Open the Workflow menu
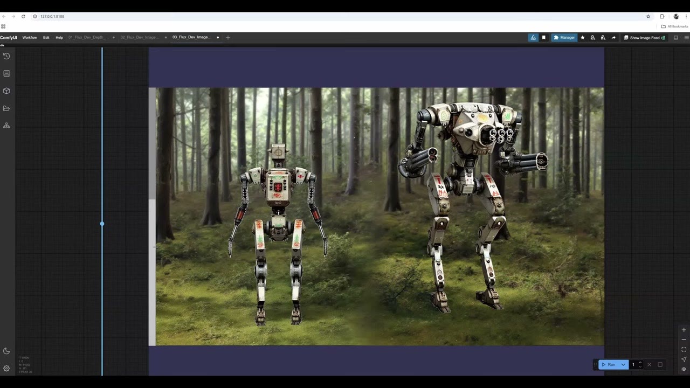This screenshot has height=388, width=690. 30,38
